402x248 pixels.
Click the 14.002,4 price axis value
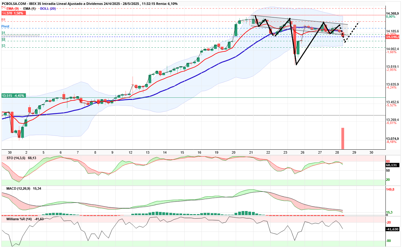click(392, 49)
